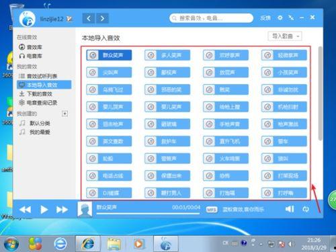Click the back navigation arrow

[89, 18]
